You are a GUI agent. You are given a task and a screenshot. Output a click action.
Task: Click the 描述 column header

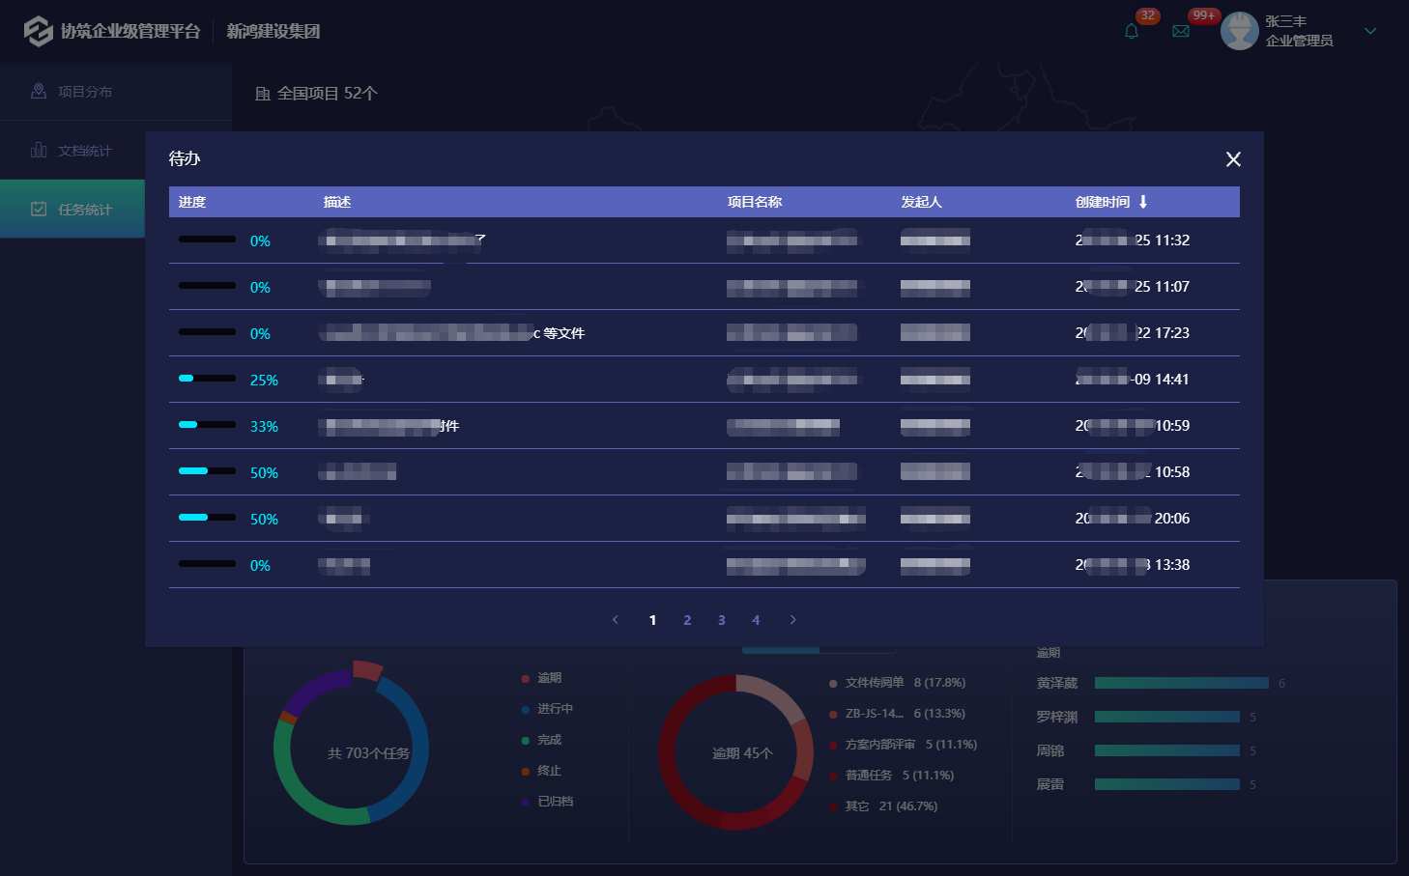(x=337, y=202)
